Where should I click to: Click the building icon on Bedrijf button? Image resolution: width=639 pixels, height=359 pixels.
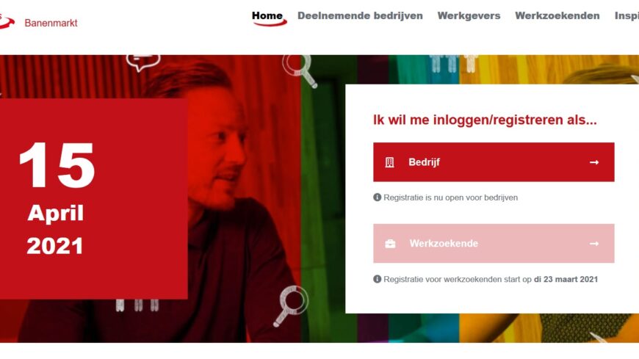pos(389,162)
